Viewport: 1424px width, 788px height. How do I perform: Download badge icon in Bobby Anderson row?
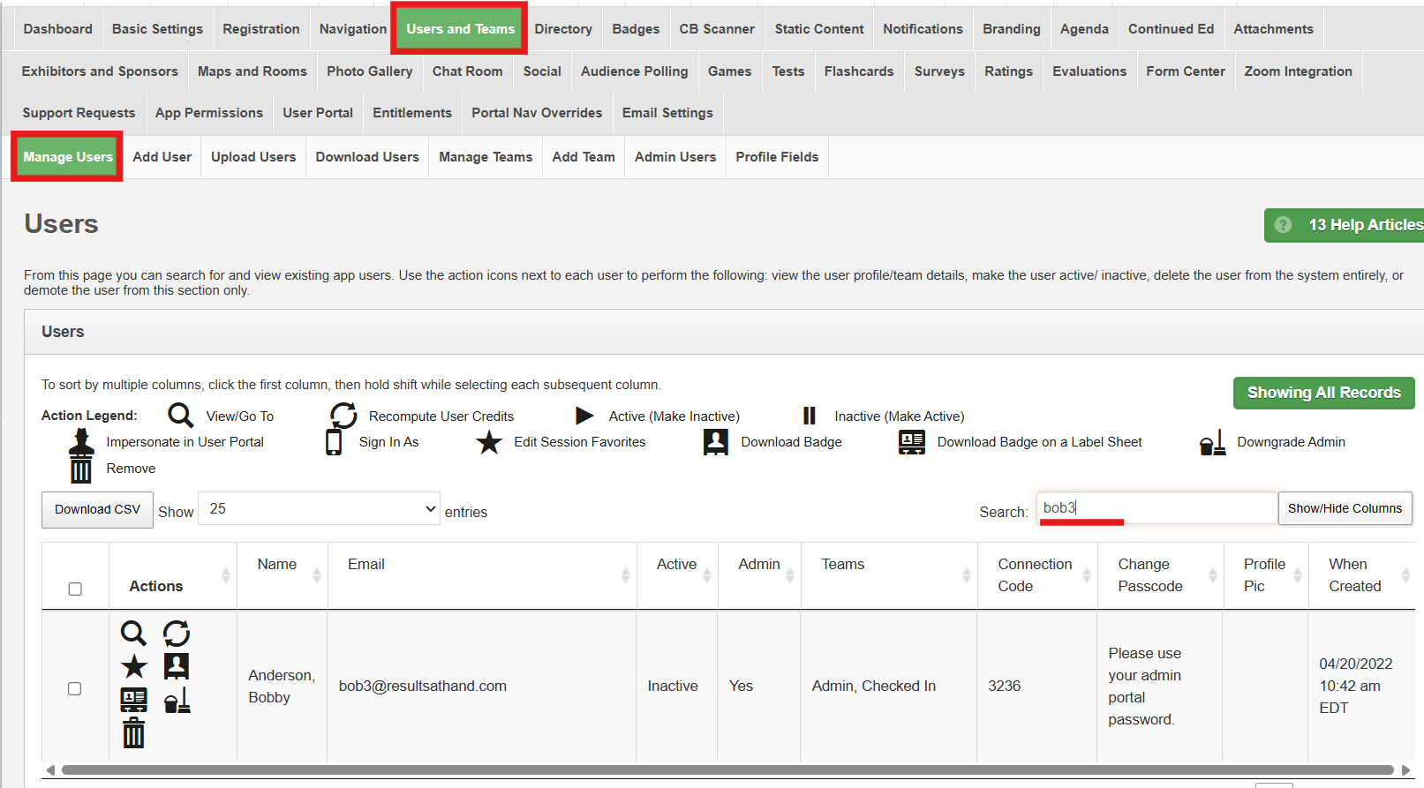point(177,666)
